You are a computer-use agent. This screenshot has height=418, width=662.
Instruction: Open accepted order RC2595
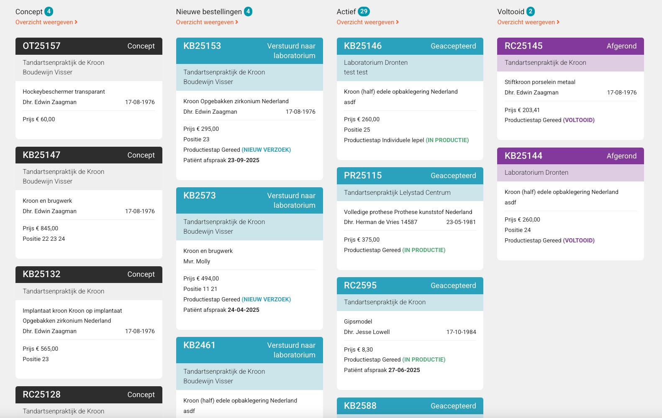pyautogui.click(x=410, y=285)
